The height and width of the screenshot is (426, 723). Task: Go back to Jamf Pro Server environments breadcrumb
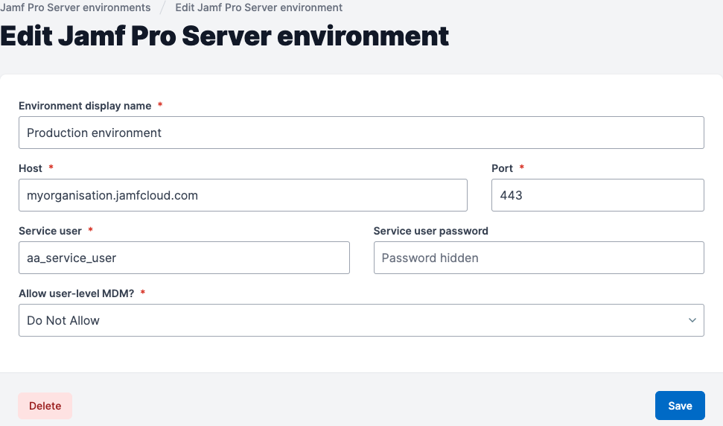pos(75,7)
